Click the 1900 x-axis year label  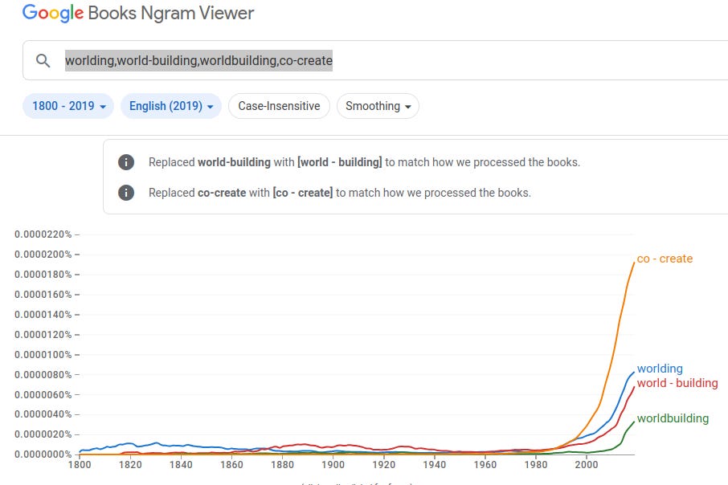[333, 464]
